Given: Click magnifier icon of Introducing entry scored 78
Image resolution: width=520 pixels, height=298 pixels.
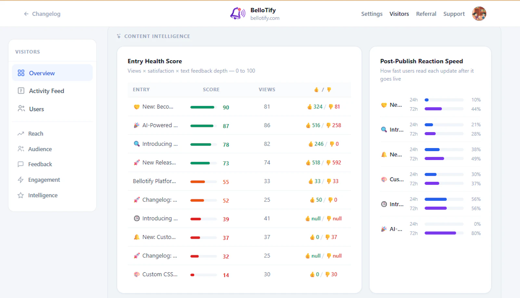Looking at the screenshot, I should pos(137,144).
